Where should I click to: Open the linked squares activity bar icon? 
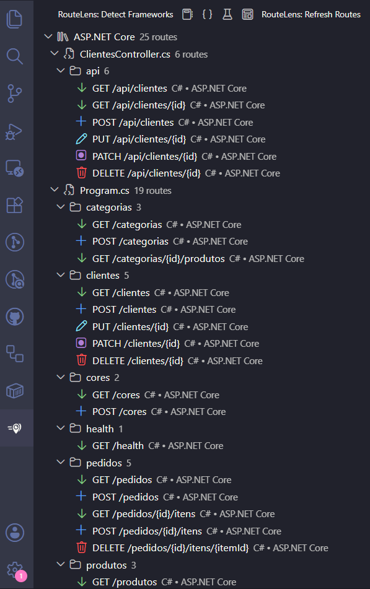(x=15, y=354)
